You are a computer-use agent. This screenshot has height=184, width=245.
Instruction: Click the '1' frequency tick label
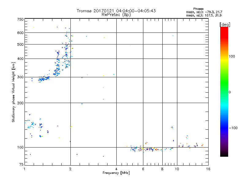coord(24,169)
